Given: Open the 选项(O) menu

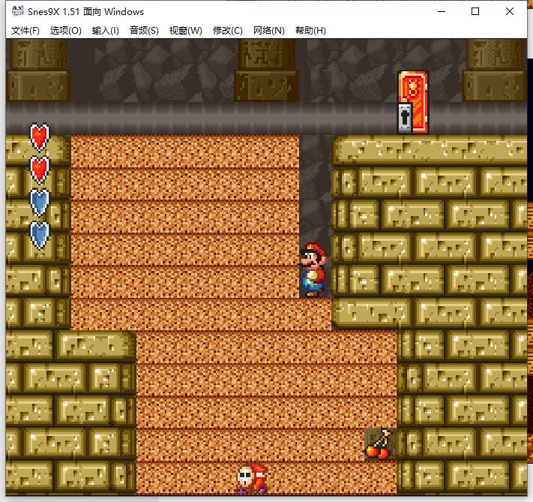Looking at the screenshot, I should click(x=66, y=31).
